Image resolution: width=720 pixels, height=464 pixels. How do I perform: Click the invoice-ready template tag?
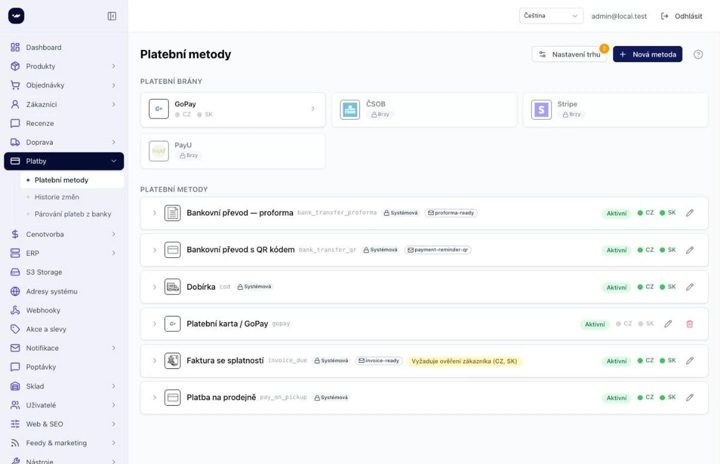point(378,361)
